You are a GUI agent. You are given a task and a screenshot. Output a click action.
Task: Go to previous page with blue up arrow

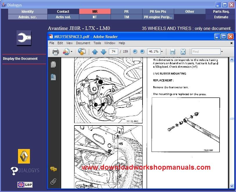[95, 52]
